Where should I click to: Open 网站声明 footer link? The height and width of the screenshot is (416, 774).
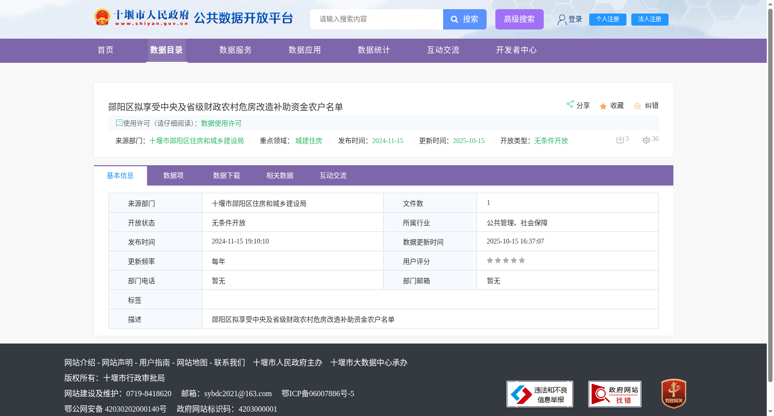(x=117, y=362)
